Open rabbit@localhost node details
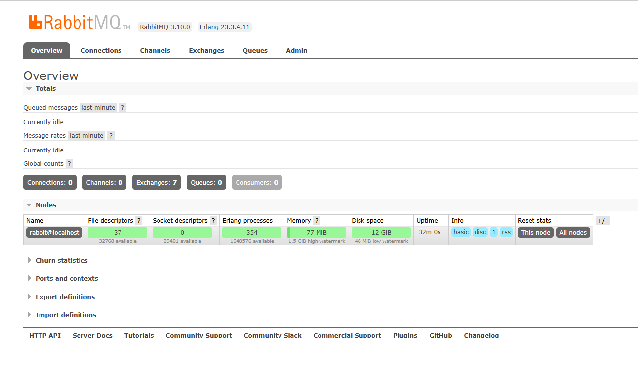The width and height of the screenshot is (638, 376). (54, 232)
